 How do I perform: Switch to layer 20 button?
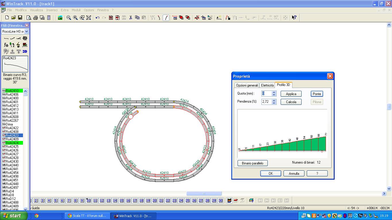click(x=155, y=201)
